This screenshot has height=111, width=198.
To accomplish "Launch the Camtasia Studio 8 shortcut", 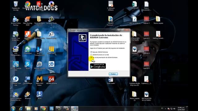I will point(51,21).
